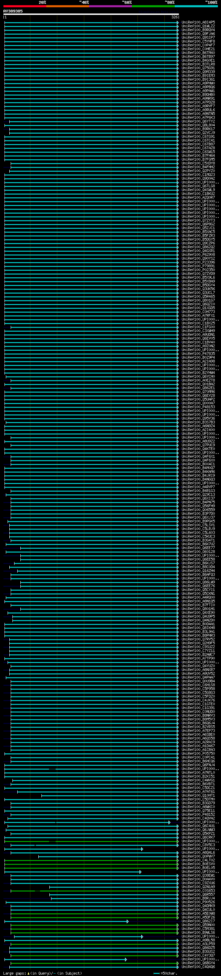Select hit label UniRef100_Q8L804
Viewport: 221px width, 976px height.
pos(198,125)
